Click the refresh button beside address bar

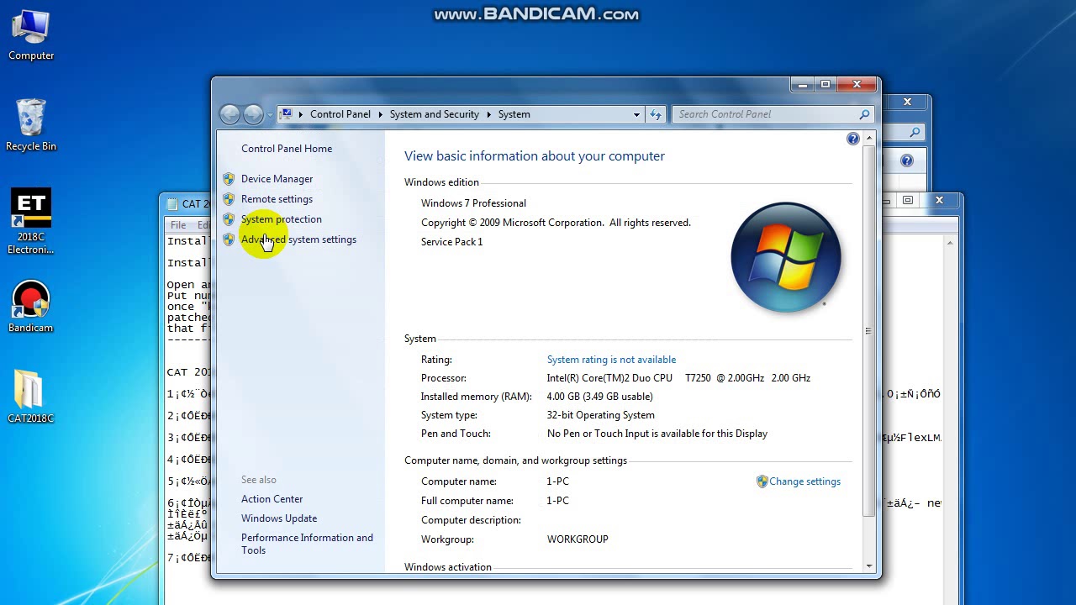click(656, 114)
